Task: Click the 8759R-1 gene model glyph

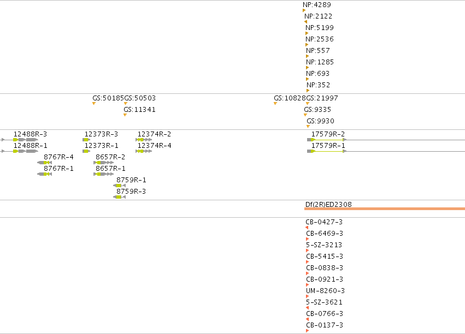Action: 119,186
